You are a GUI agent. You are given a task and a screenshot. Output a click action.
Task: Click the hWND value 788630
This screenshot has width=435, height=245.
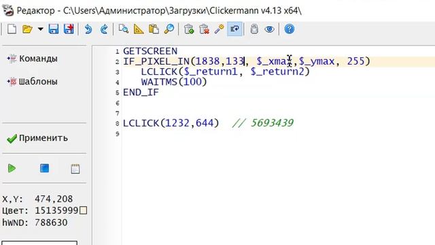(51, 223)
